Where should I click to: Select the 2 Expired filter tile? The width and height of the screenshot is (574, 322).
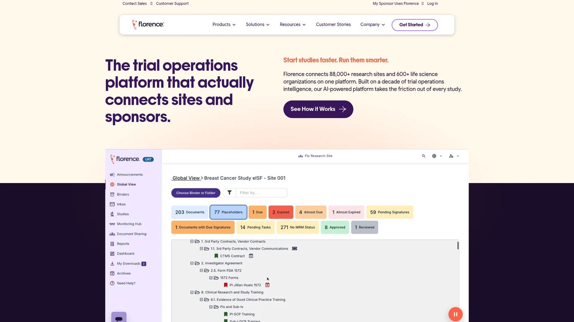pyautogui.click(x=281, y=212)
